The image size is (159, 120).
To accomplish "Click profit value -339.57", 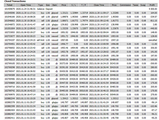I will pyautogui.click(x=153, y=17).
